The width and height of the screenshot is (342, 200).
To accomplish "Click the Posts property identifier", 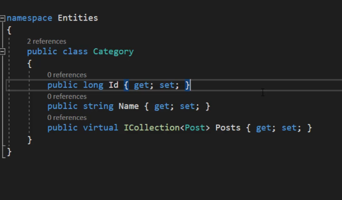I will click(x=228, y=128).
